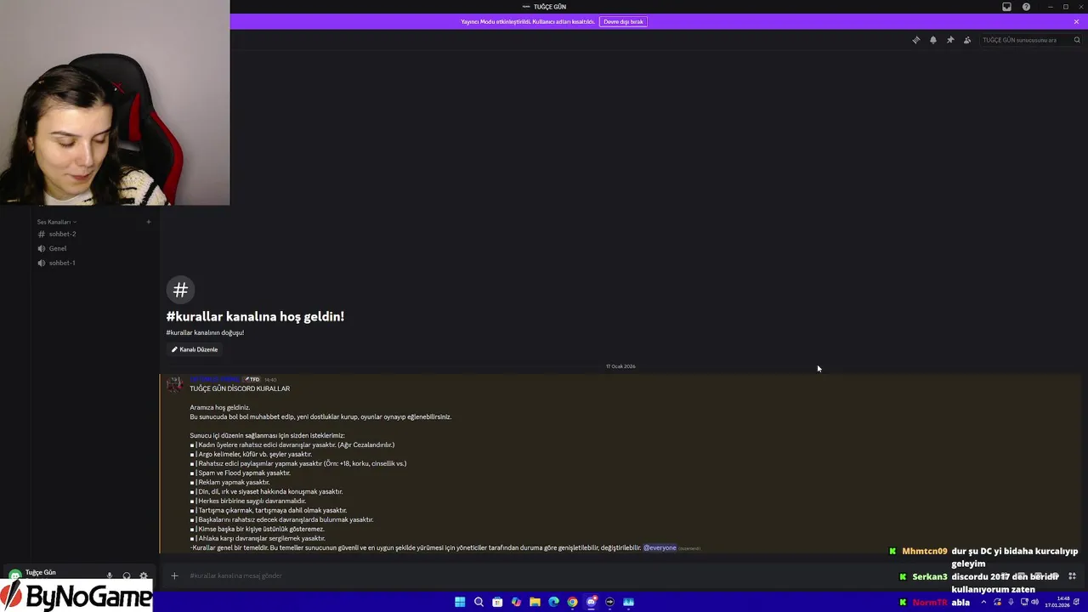Viewport: 1088px width, 612px height.
Task: Click the tray microphone icon
Action: click(1011, 602)
